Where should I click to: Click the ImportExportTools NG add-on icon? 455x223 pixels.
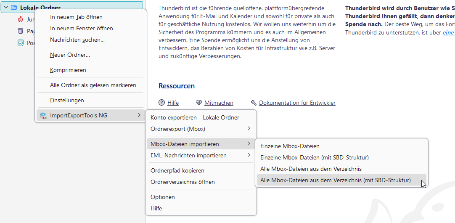pyautogui.click(x=43, y=115)
